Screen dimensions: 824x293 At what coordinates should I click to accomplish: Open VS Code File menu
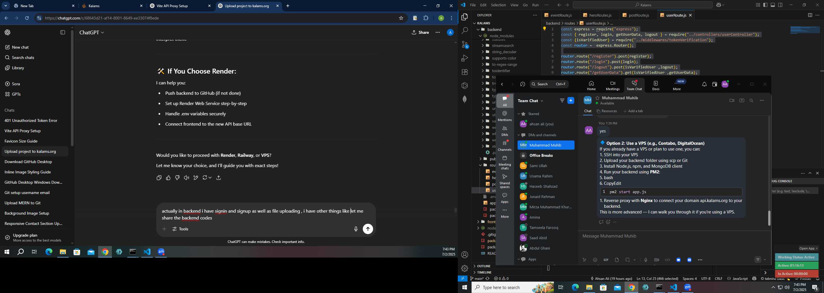tap(473, 5)
